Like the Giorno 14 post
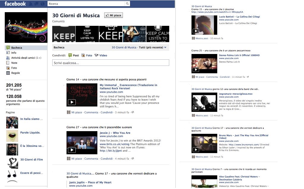Viewport: 304px width, 189px height. 77,112
